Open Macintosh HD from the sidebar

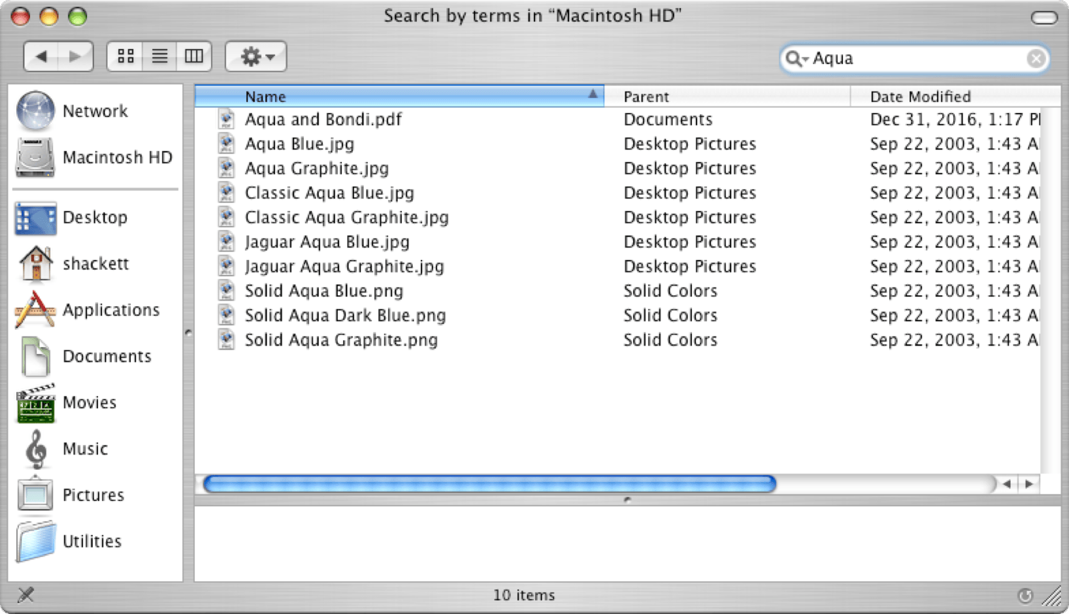(x=94, y=157)
